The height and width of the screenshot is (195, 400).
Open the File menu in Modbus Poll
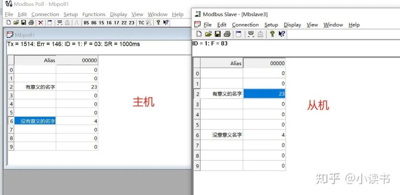(9, 14)
